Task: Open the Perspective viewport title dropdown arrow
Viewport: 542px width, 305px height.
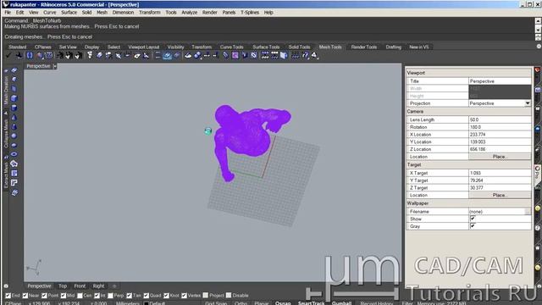Action: 54,66
